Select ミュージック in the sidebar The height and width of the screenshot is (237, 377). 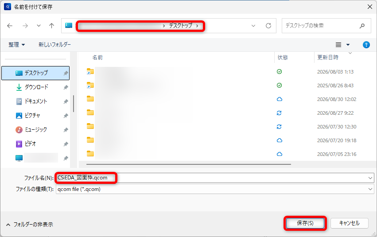(35, 130)
